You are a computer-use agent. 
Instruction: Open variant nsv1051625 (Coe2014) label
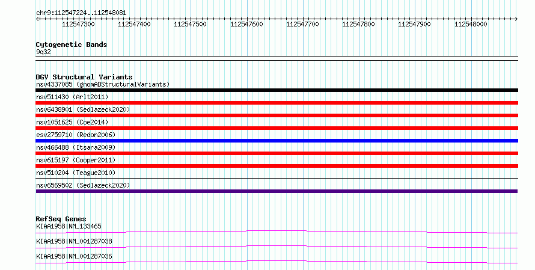coord(72,122)
